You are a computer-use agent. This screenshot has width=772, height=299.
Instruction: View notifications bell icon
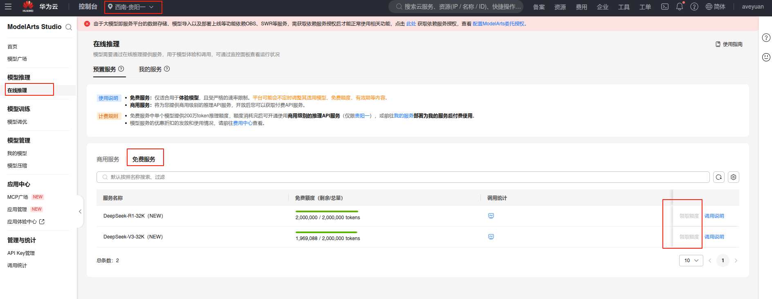[x=680, y=7]
